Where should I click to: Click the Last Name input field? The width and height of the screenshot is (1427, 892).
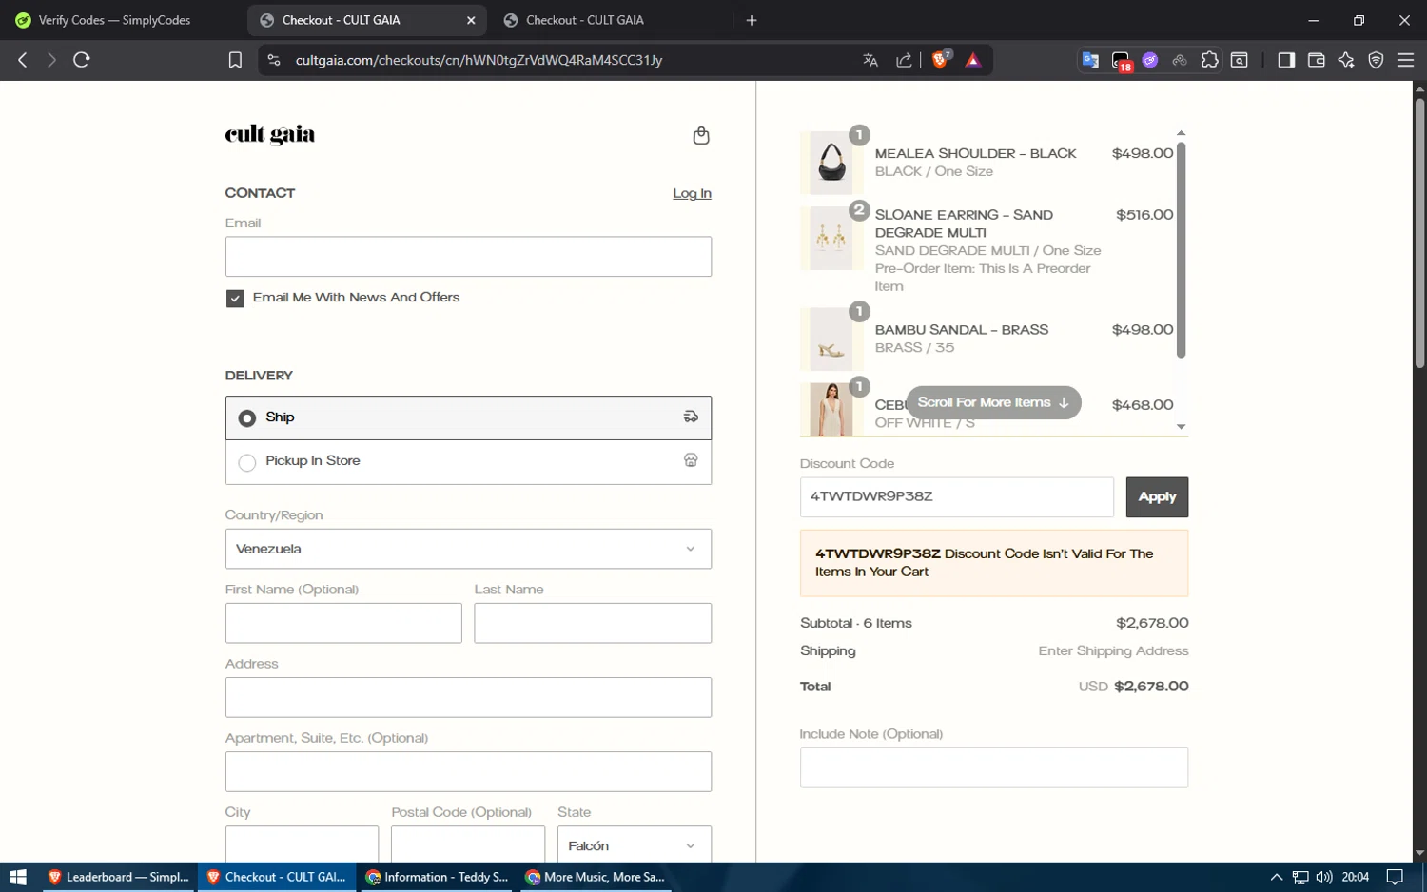pos(593,623)
